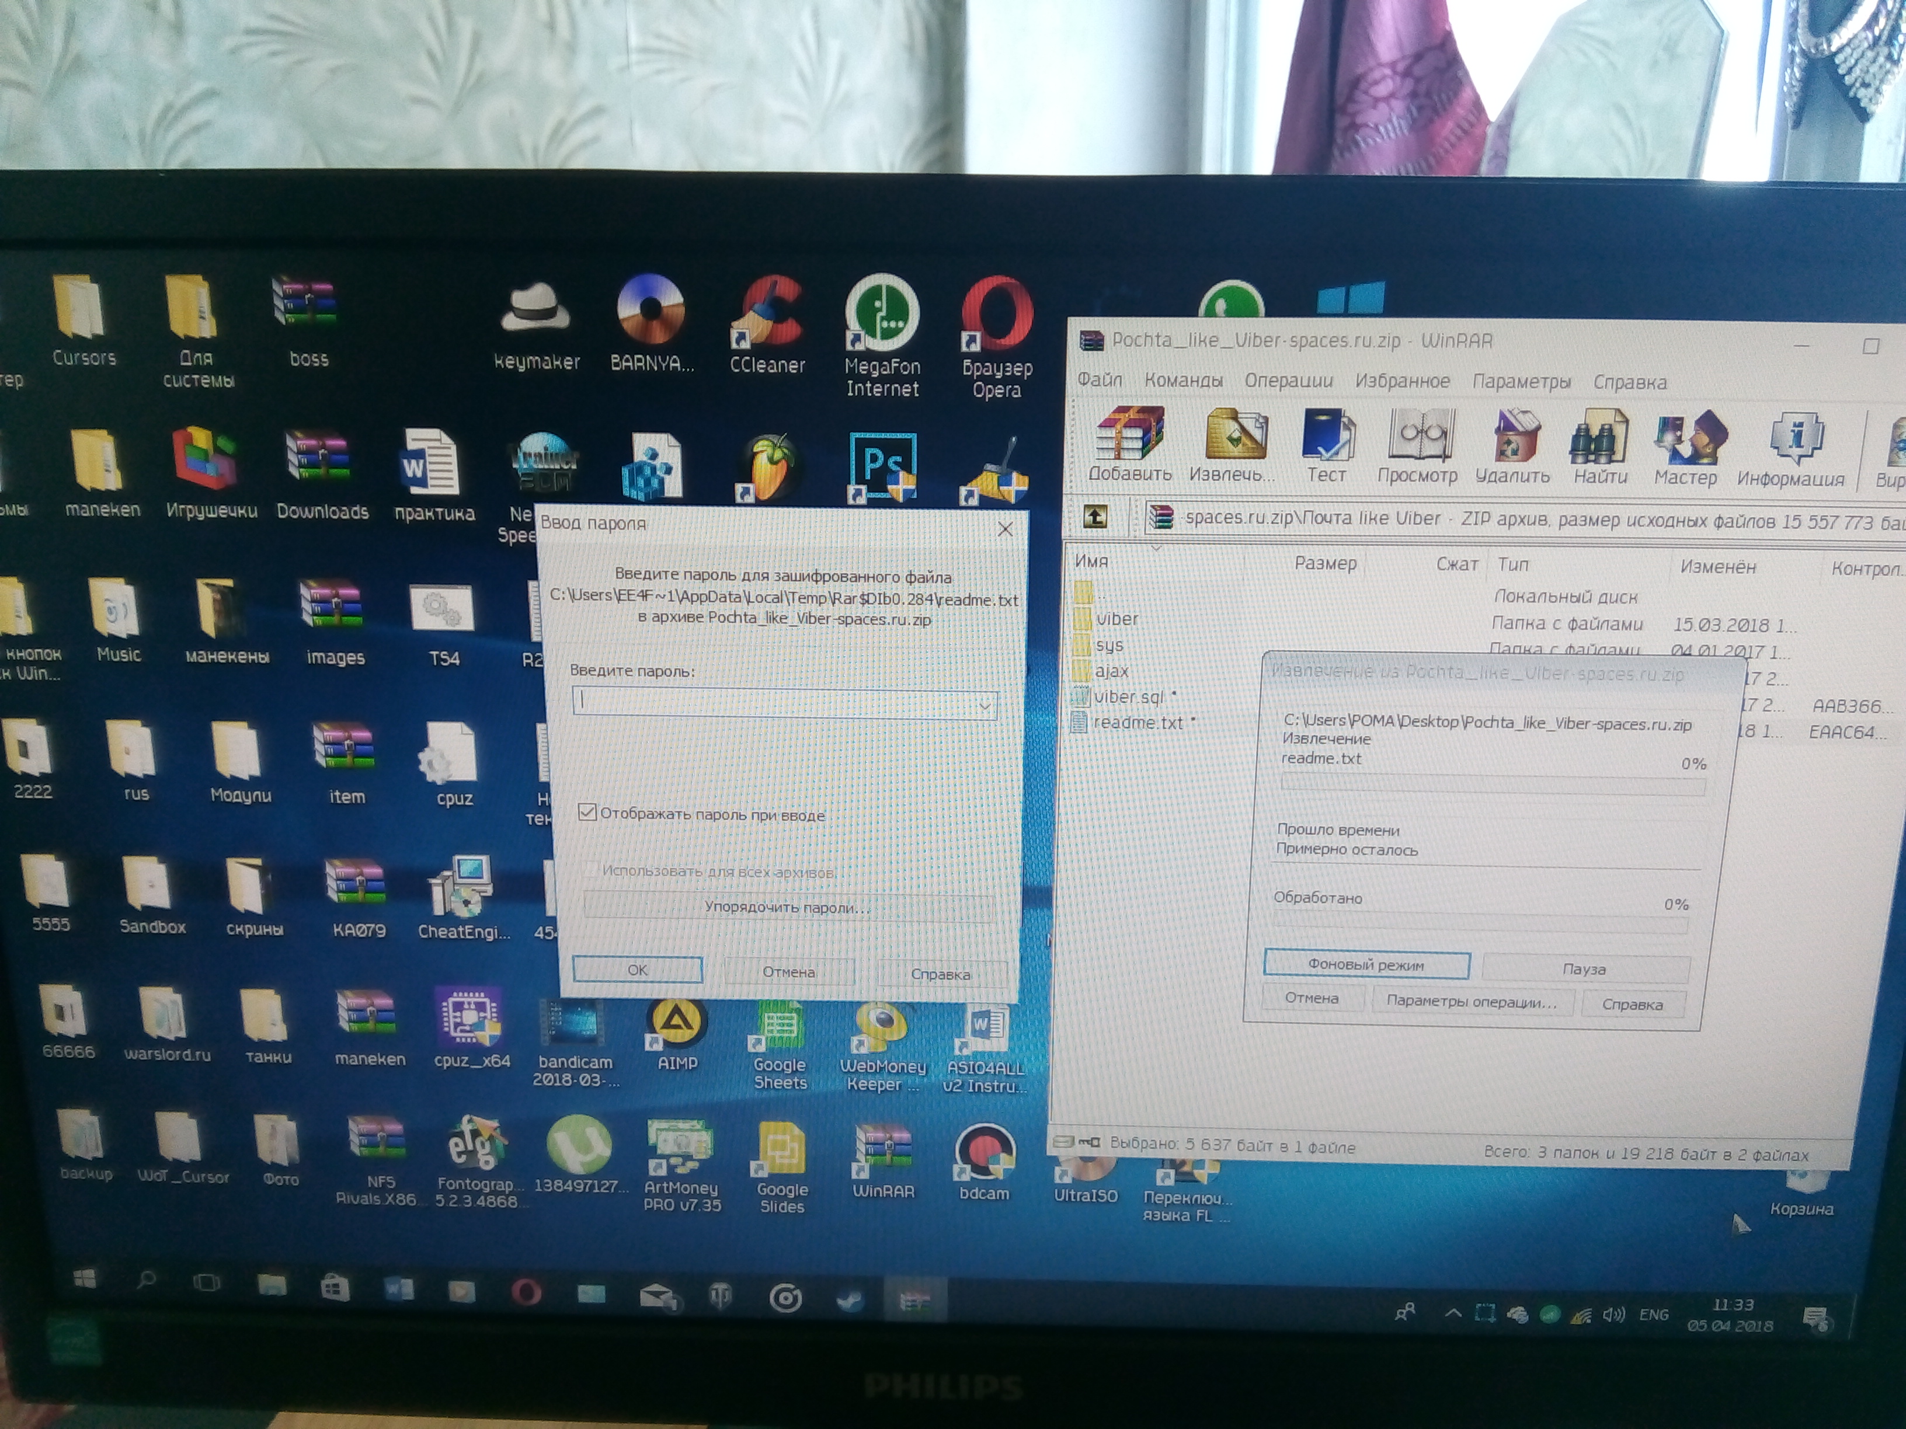1906x1429 pixels.
Task: Expand the password field dropdown arrow
Action: pyautogui.click(x=984, y=706)
